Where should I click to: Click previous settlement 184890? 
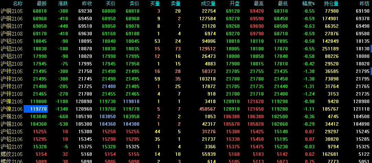click(x=361, y=124)
